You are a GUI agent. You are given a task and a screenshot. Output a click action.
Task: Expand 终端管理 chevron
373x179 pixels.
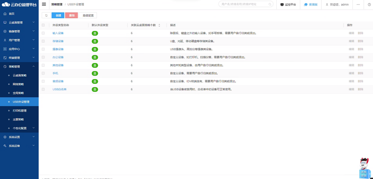[34, 57]
